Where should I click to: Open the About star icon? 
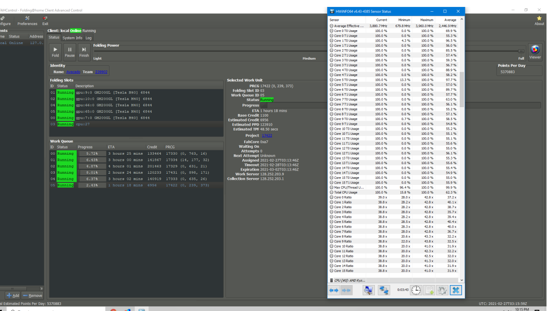pyautogui.click(x=539, y=20)
